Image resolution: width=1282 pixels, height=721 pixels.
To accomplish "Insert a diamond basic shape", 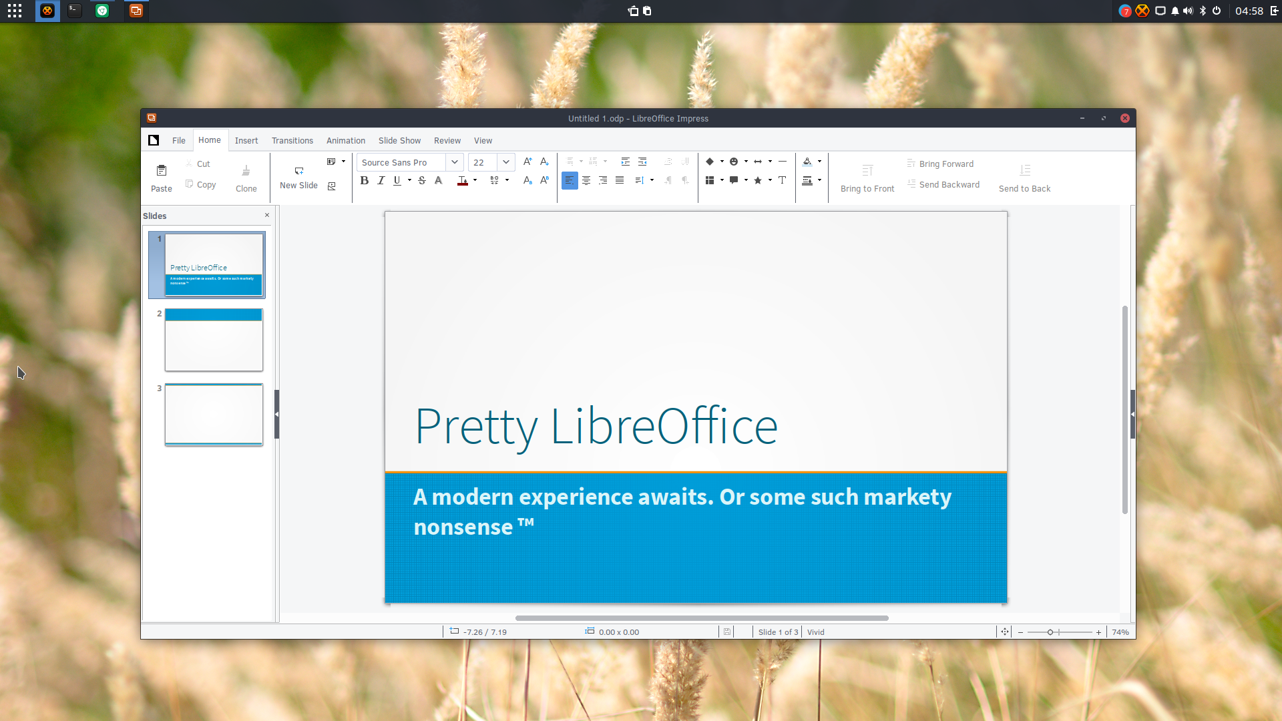I will pyautogui.click(x=710, y=162).
